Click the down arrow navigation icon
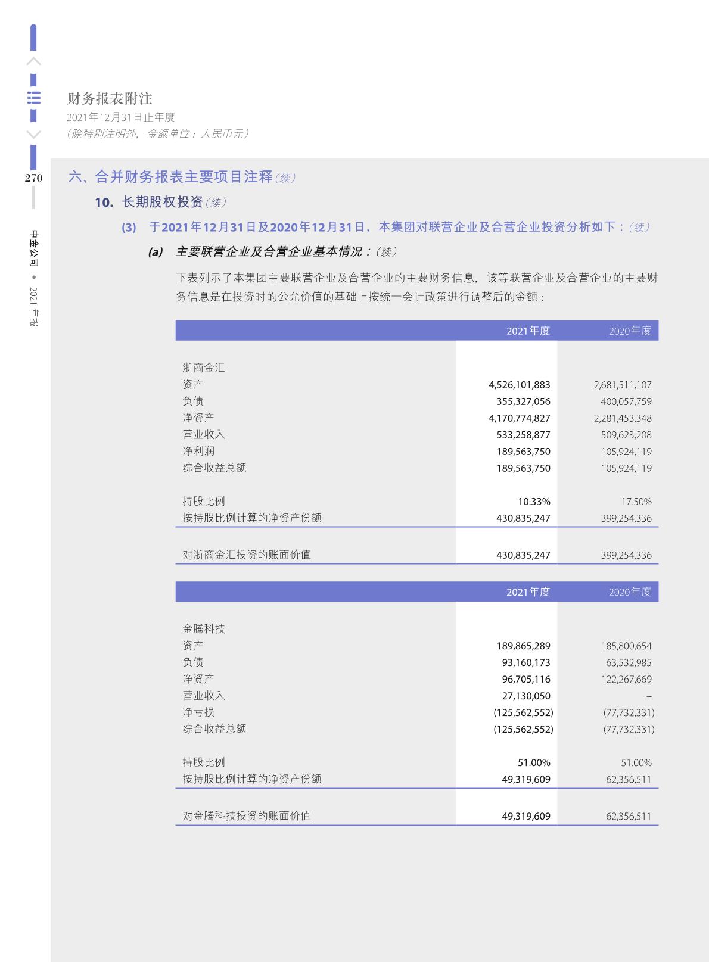 click(x=34, y=134)
